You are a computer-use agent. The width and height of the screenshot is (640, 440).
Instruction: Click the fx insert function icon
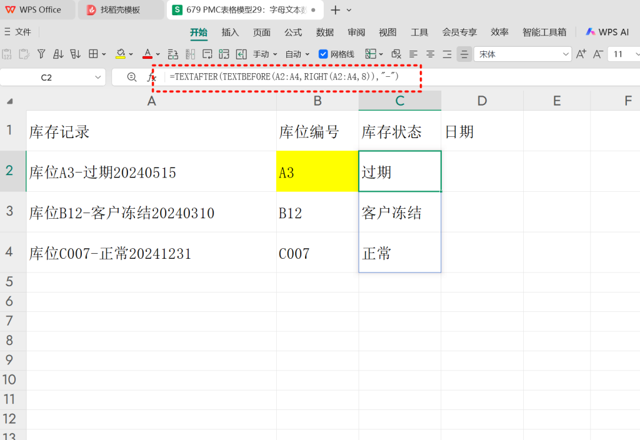[152, 77]
